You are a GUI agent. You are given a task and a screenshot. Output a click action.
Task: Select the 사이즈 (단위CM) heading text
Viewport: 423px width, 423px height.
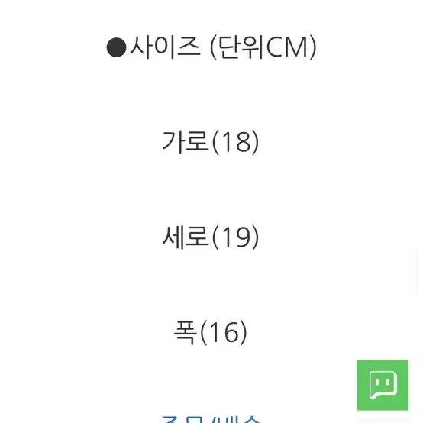click(211, 47)
